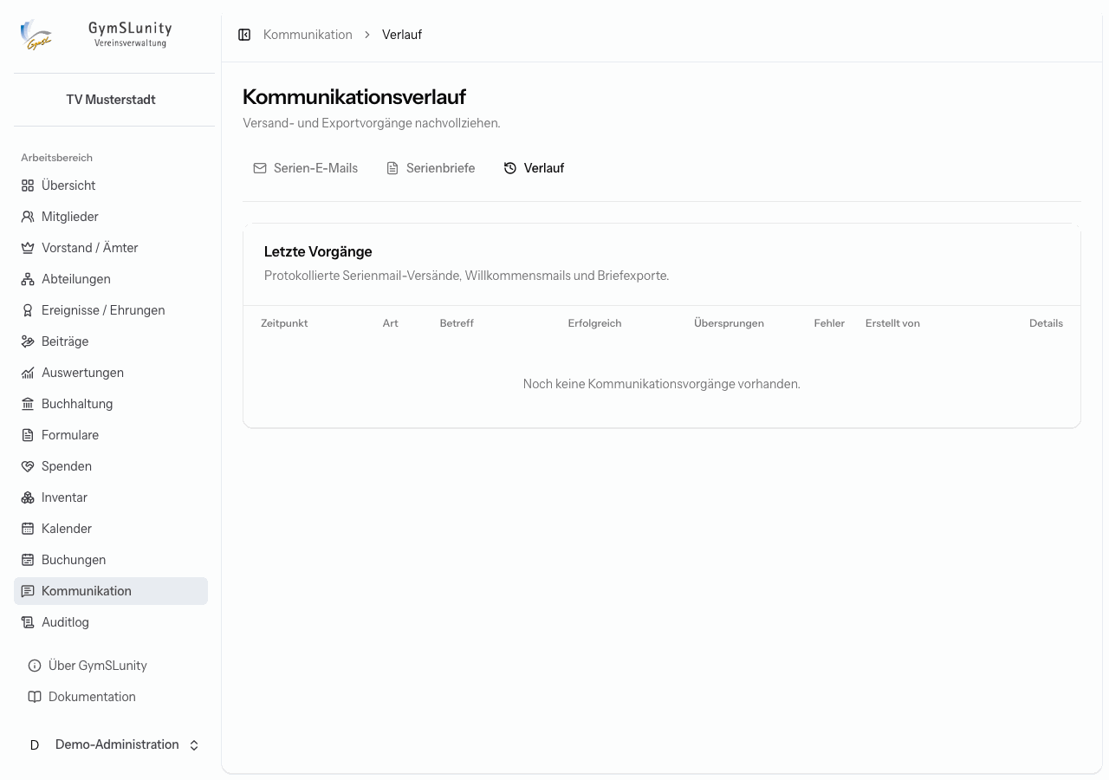Switch to the Serienbriefe tab
Viewport: 1109px width, 780px height.
tap(431, 168)
